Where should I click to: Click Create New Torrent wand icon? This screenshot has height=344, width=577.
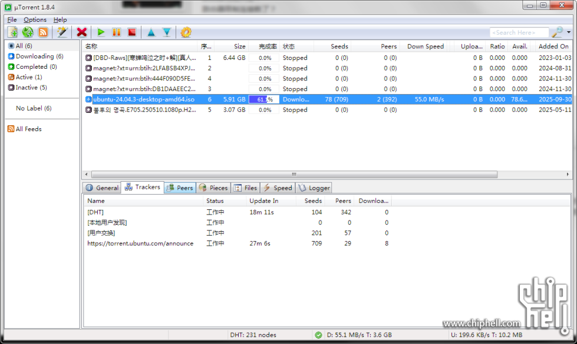62,32
